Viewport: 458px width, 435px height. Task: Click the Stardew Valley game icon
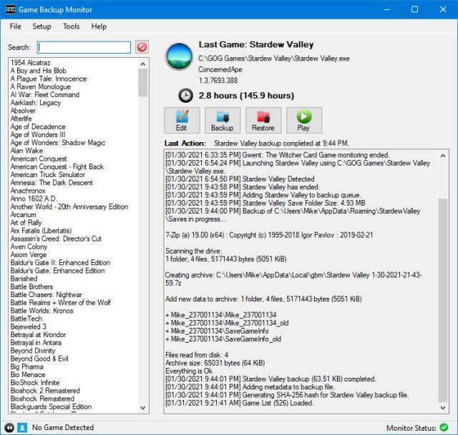(179, 56)
